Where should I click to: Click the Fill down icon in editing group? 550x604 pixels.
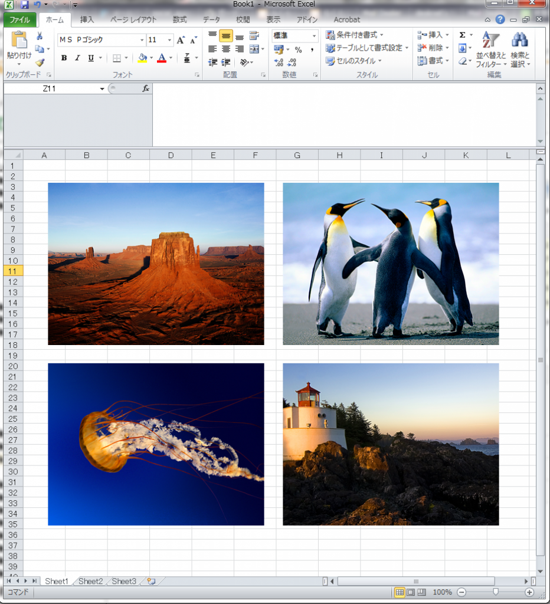click(463, 48)
